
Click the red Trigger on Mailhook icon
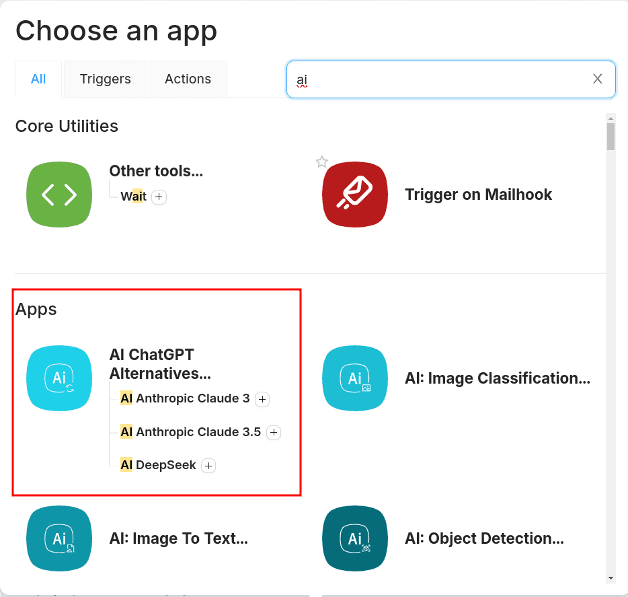point(355,195)
